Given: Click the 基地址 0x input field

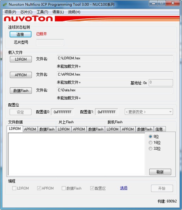Looking at the screenshot, I should 161,83.
